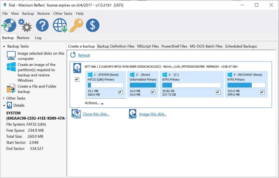The height and width of the screenshot is (178, 279).
Task: Collapse the Details section
Action: click(x=4, y=105)
